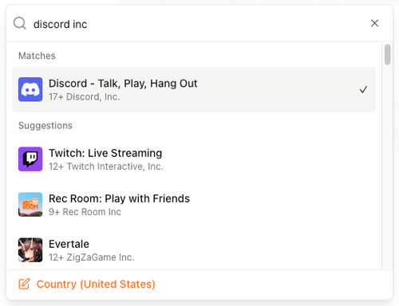399x306 pixels.
Task: Click '12+ ZigZaGame Inc.' subtitle
Action: pos(92,257)
